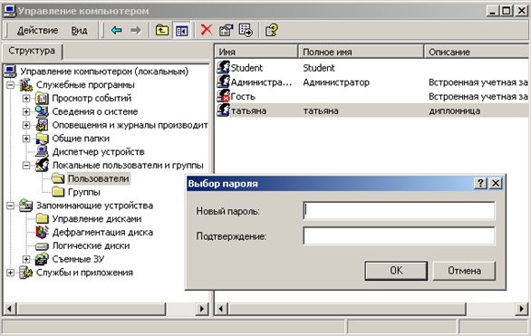
Task: Select the root Управление компьютером (локальным) node
Action: coord(104,72)
